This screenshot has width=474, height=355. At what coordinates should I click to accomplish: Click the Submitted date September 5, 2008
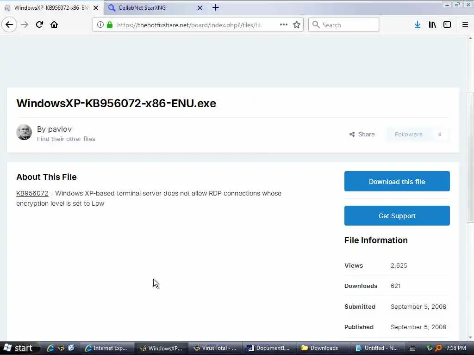coord(418,307)
